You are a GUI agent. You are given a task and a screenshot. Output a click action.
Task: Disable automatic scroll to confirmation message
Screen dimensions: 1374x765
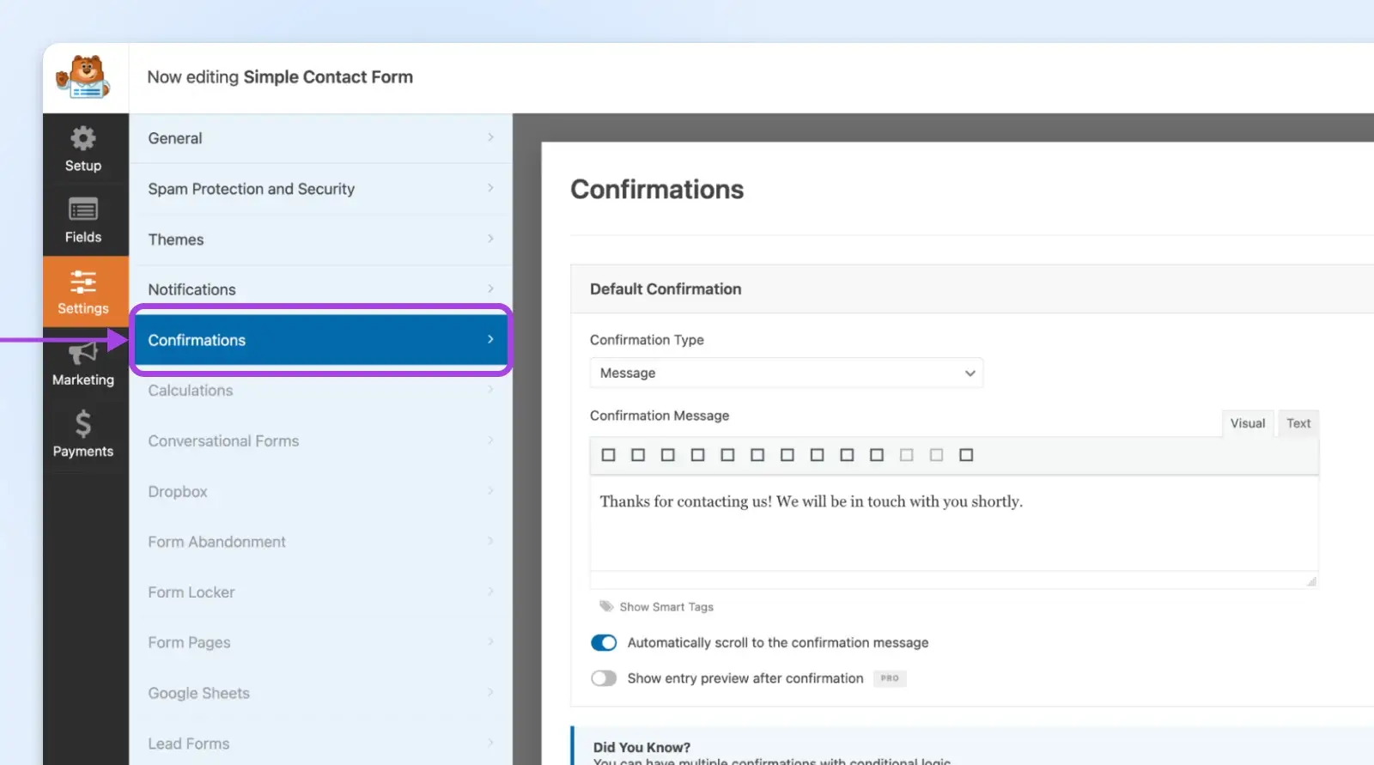click(x=604, y=643)
